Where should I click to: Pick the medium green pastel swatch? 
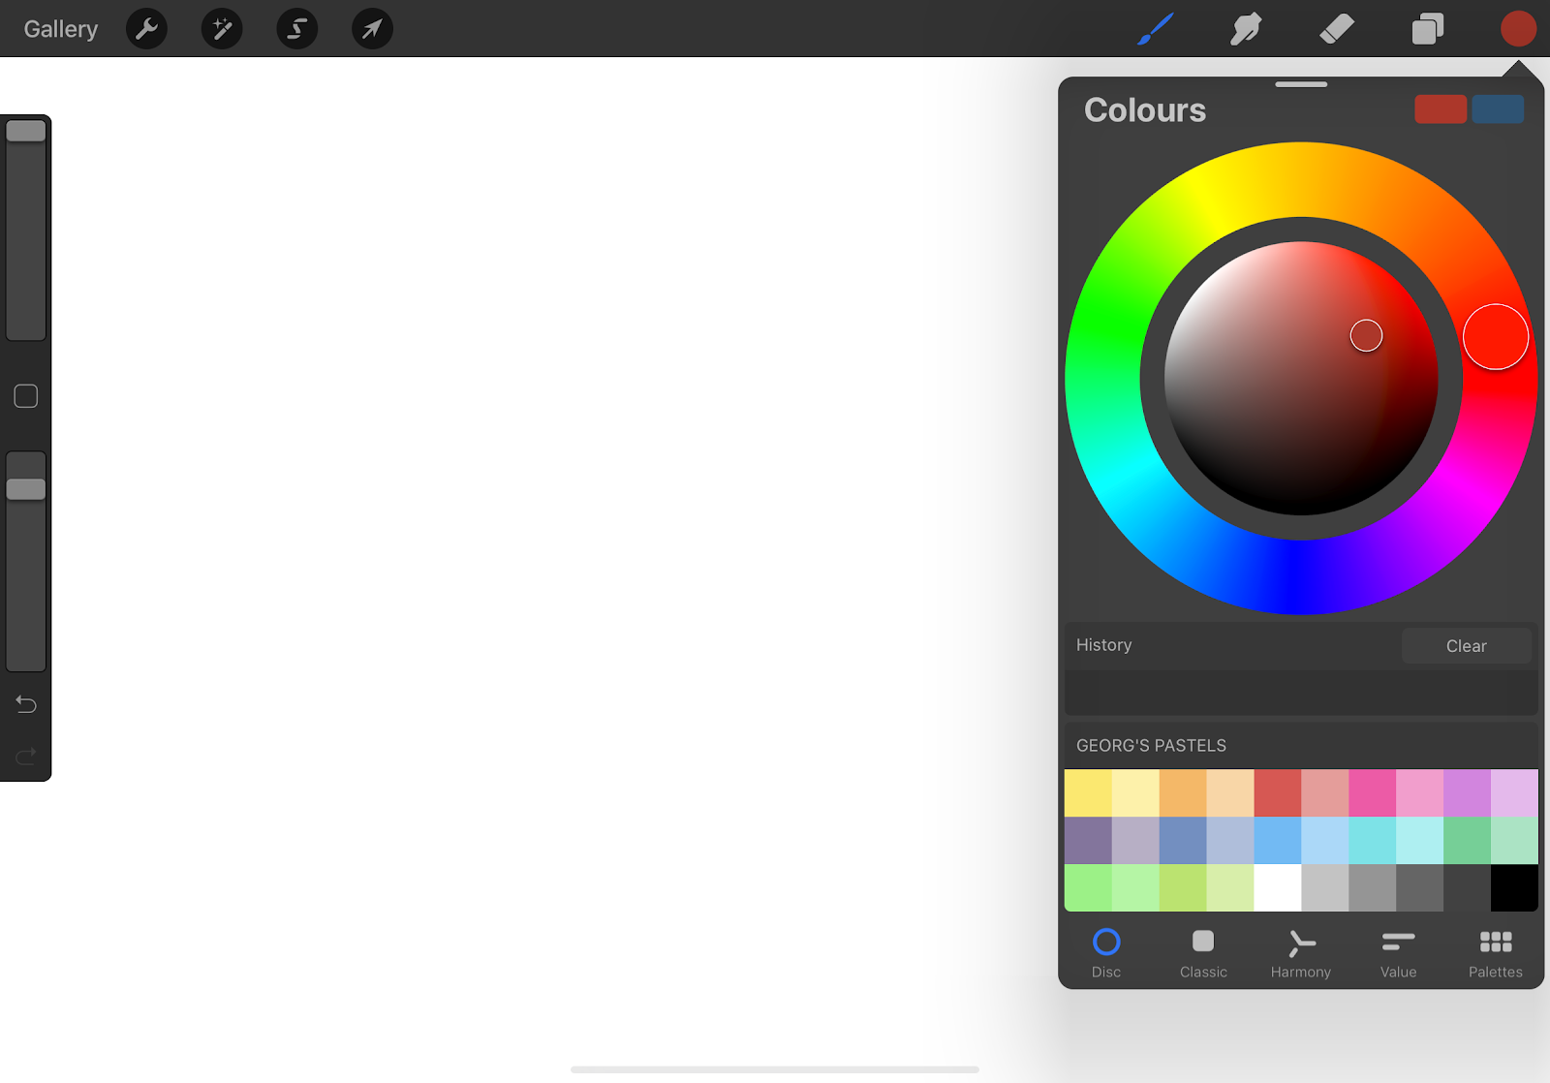coord(1468,841)
